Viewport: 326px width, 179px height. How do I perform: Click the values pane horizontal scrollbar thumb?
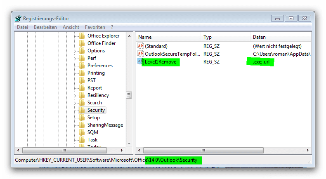pyautogui.click(x=203, y=150)
